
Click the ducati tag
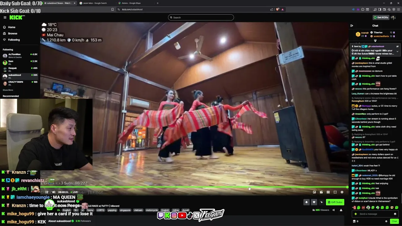click(x=186, y=210)
